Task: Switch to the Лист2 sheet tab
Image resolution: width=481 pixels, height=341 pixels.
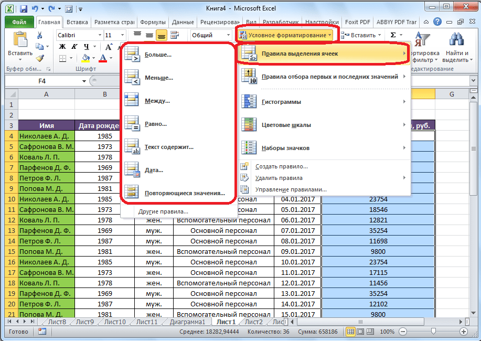Action: [253, 322]
